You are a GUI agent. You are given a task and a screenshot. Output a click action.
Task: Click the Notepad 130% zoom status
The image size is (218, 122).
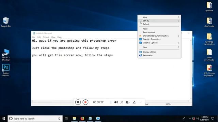point(168,104)
